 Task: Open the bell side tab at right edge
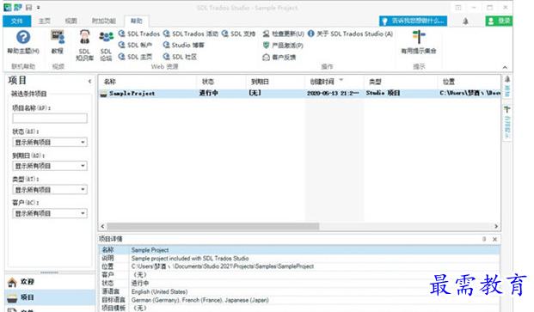click(x=507, y=87)
